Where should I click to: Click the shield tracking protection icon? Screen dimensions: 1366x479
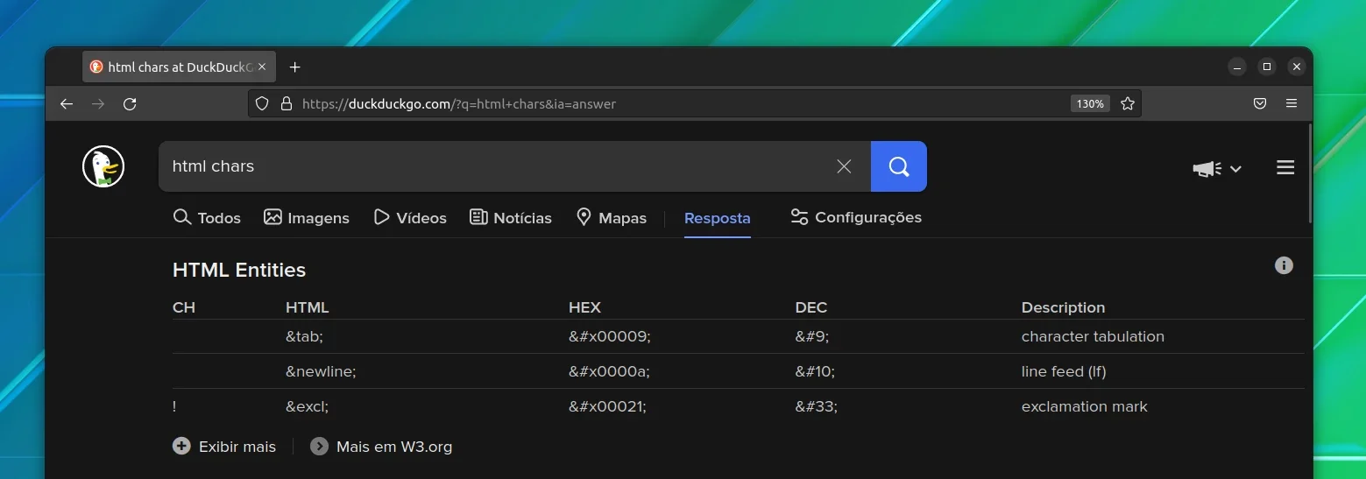coord(262,103)
